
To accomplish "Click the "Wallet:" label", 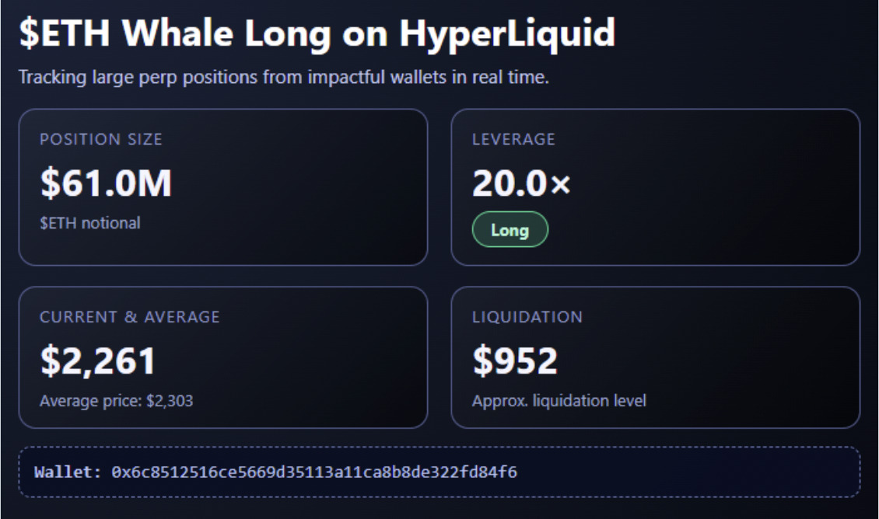I will 68,472.
